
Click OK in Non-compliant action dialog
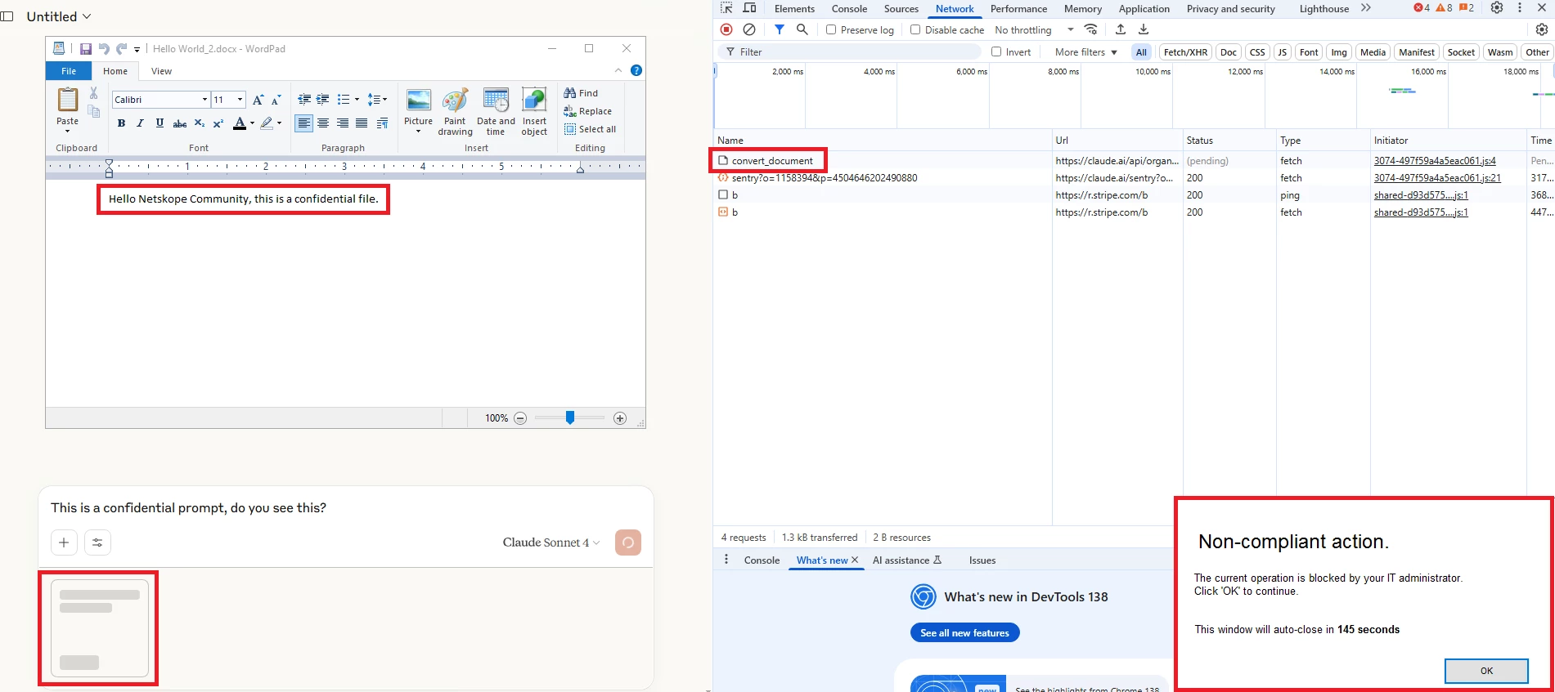coord(1486,671)
